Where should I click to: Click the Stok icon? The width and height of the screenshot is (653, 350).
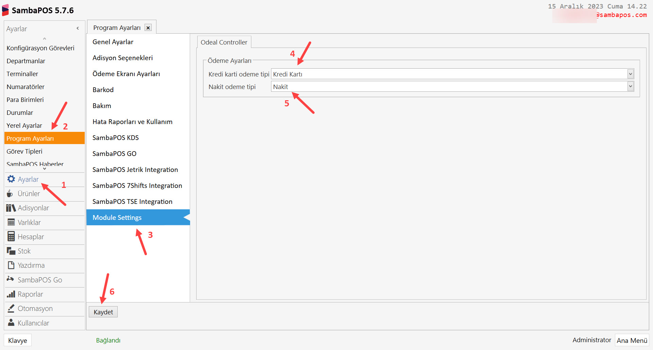click(11, 251)
